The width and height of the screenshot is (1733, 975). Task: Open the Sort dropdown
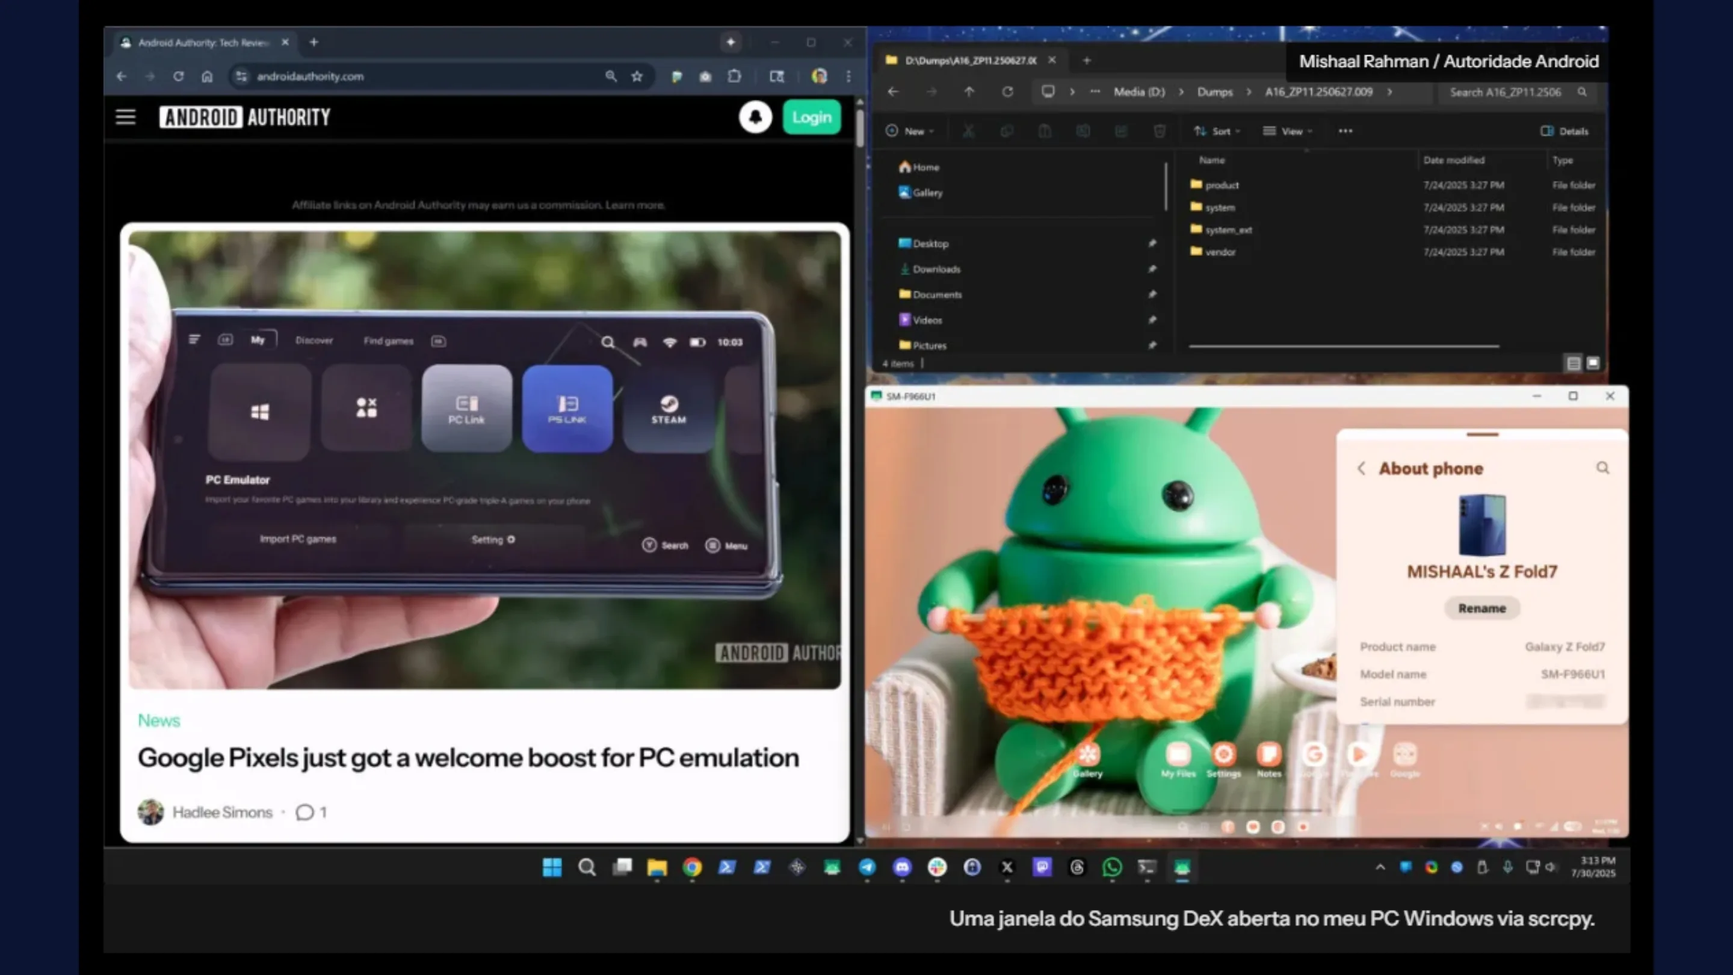click(1216, 131)
